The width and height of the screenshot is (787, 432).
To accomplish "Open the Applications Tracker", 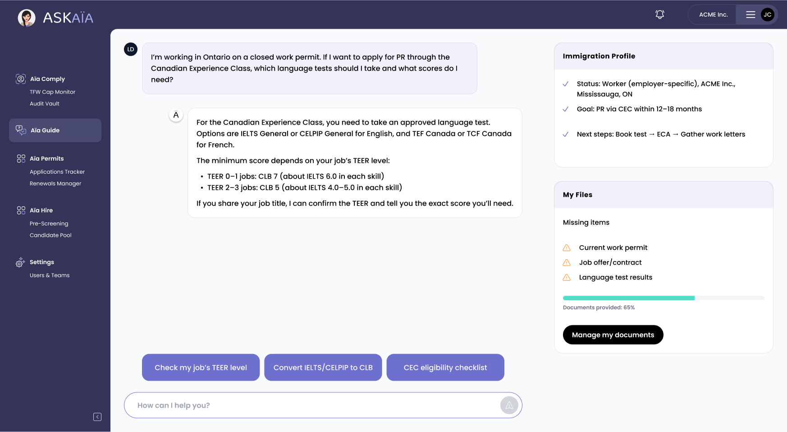I will click(57, 171).
